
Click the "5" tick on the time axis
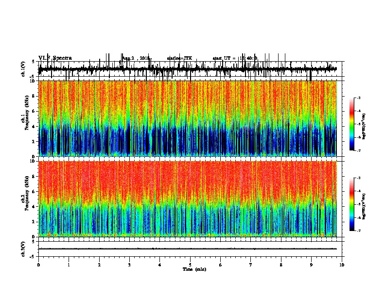pyautogui.click(x=190, y=265)
